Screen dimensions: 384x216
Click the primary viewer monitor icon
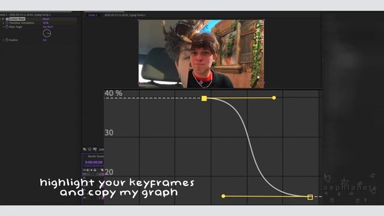(89, 149)
